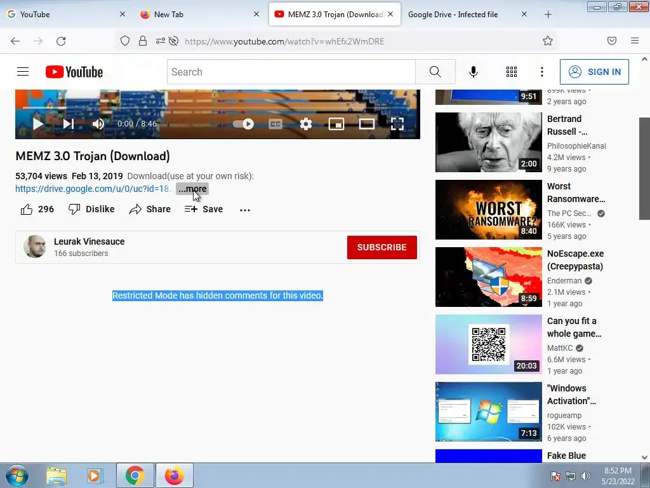Reload the current page
The width and height of the screenshot is (650, 488).
coord(61,41)
